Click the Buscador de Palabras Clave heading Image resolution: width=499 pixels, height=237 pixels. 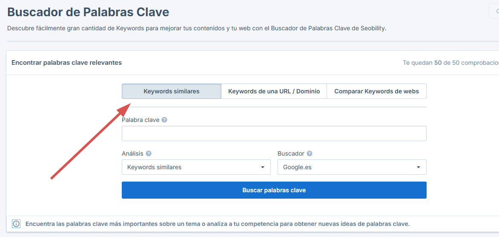(88, 12)
